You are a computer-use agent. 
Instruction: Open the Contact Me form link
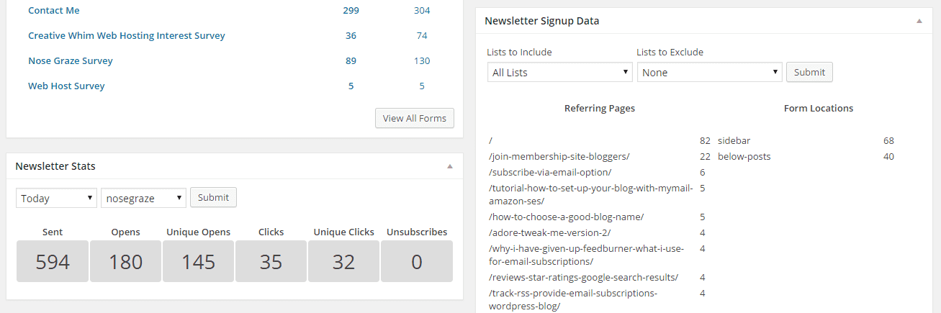(x=54, y=11)
